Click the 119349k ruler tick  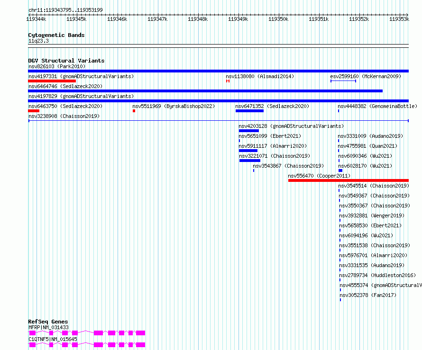[238, 19]
